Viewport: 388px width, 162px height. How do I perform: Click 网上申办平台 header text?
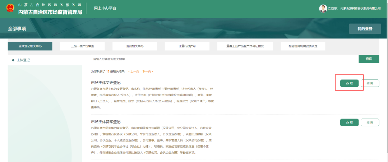pos(105,8)
